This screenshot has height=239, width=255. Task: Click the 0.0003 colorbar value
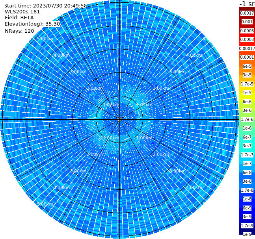pyautogui.click(x=247, y=39)
